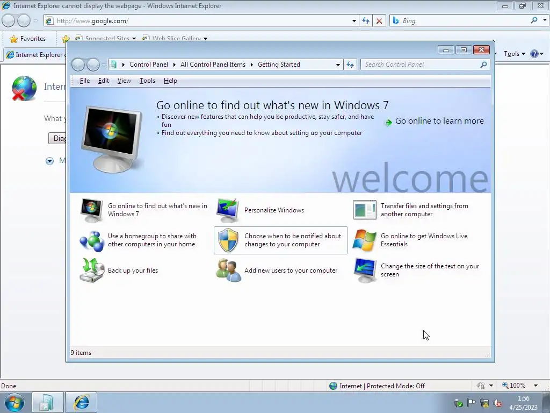Click the Control Panel forward navigation button

pyautogui.click(x=92, y=65)
